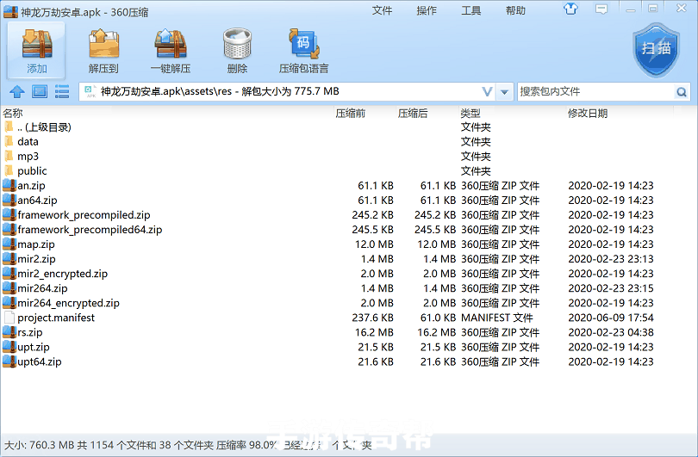Screen dimensions: 698x457
Task: Expand the path history dropdown arrow
Action: pos(504,92)
